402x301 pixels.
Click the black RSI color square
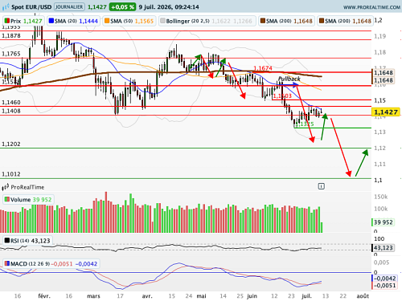(7, 240)
